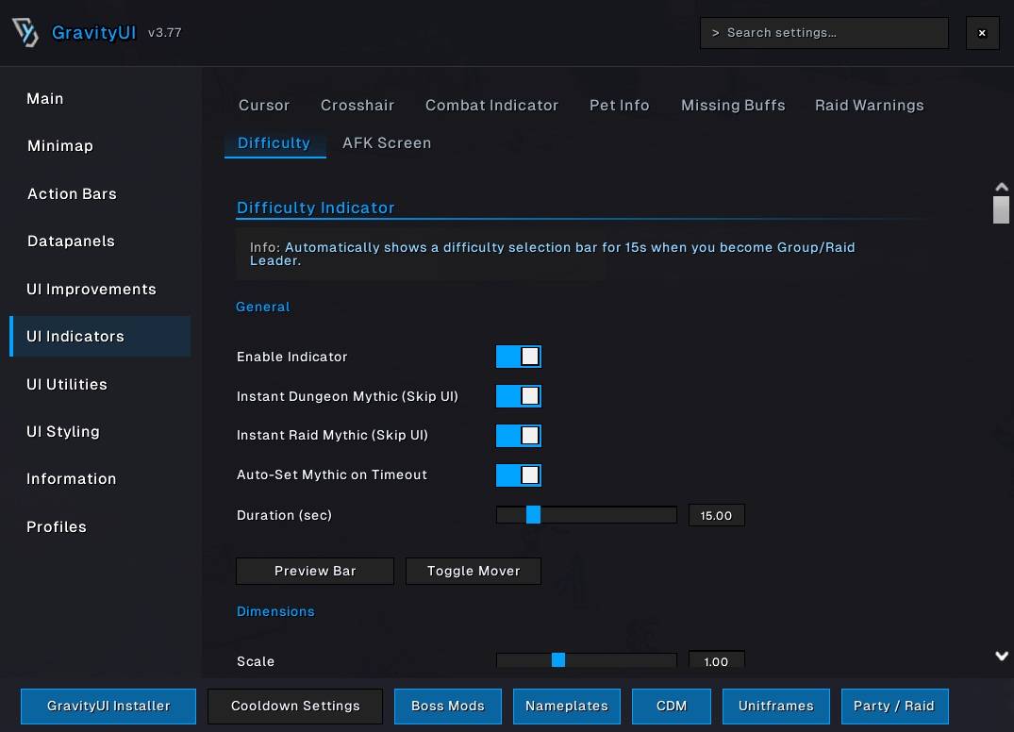Screen dimensions: 1014x732
Task: Open the Minimap section
Action: (x=100, y=146)
